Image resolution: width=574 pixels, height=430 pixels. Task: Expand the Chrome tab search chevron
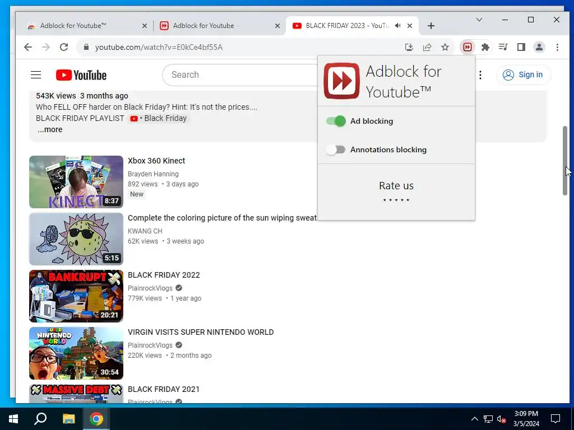479,20
